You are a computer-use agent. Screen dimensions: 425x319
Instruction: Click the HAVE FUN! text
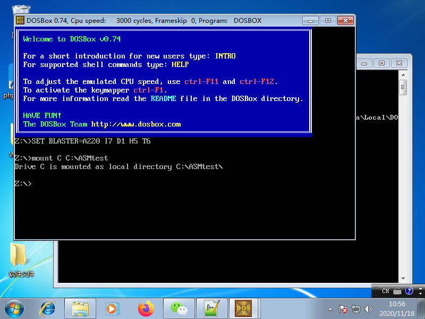point(42,115)
